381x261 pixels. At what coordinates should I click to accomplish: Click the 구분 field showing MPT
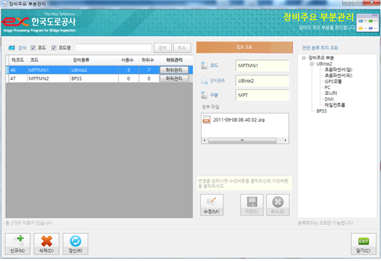pyautogui.click(x=262, y=95)
